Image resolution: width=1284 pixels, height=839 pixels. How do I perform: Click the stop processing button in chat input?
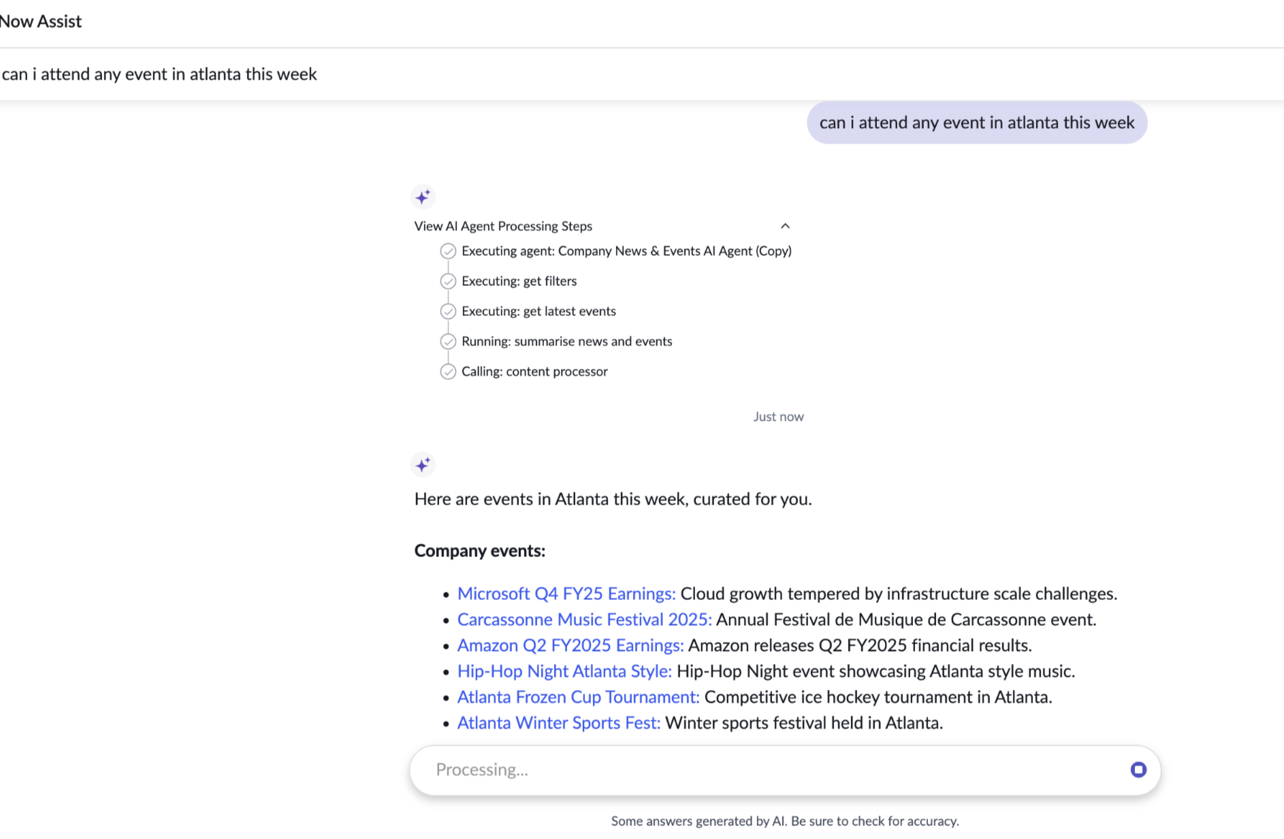(1138, 770)
